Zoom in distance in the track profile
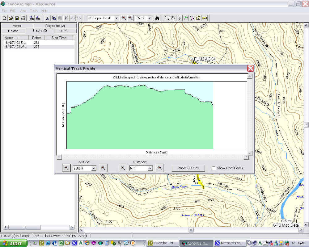The image size is (309, 247). pyautogui.click(x=159, y=168)
